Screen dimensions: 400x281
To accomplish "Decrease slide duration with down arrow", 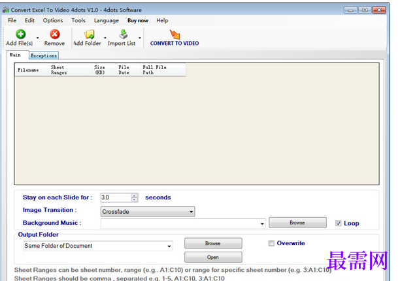I will coord(135,200).
